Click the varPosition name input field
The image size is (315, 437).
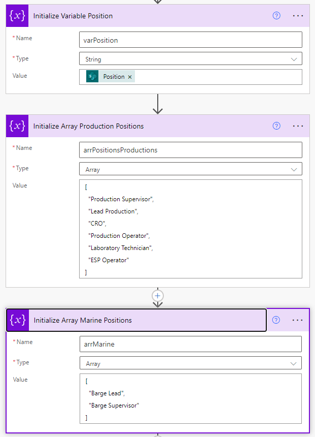coord(190,40)
